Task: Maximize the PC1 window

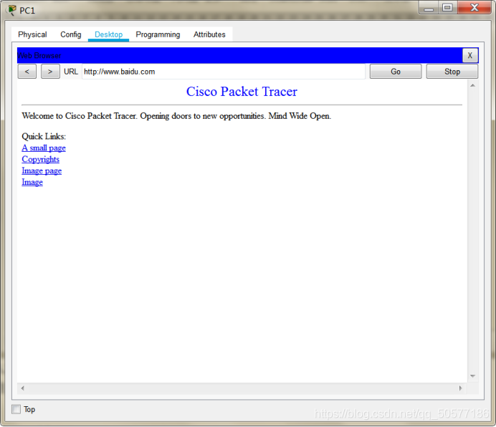Action: (447, 8)
